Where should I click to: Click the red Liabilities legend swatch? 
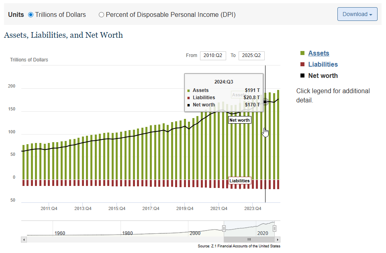(x=302, y=65)
